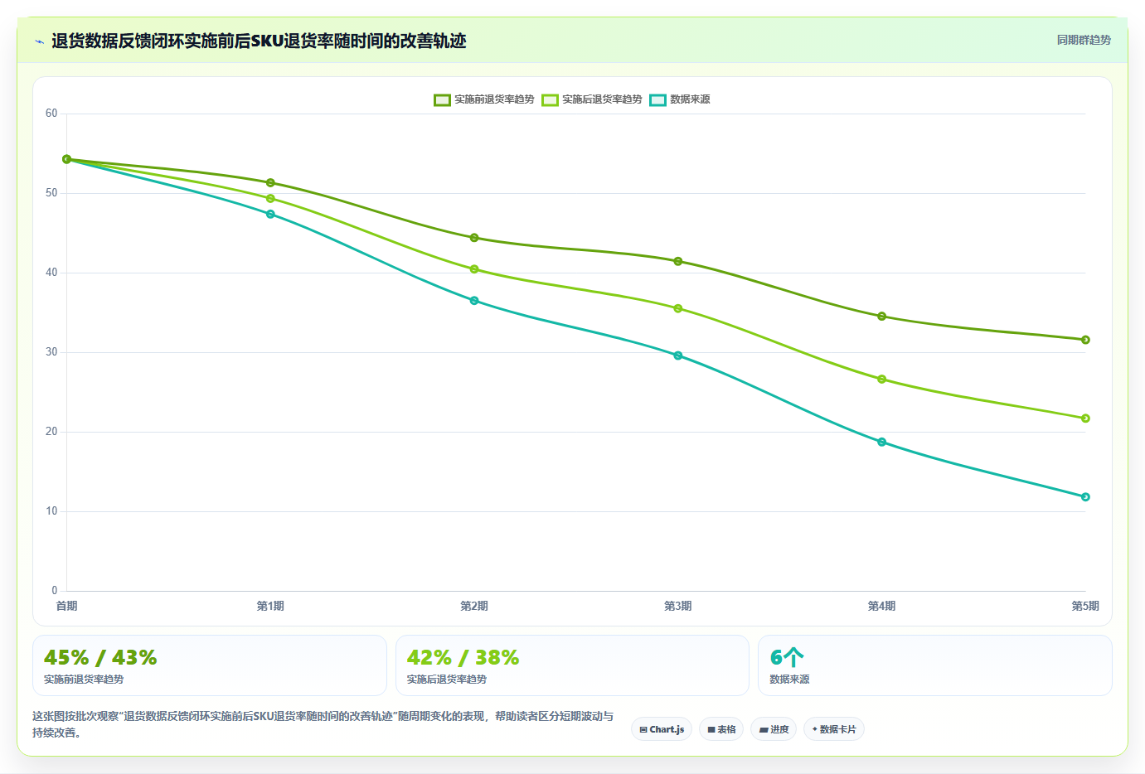Open the 45% / 43% 实施前退货率趋势 card
This screenshot has width=1145, height=774.
coord(210,665)
